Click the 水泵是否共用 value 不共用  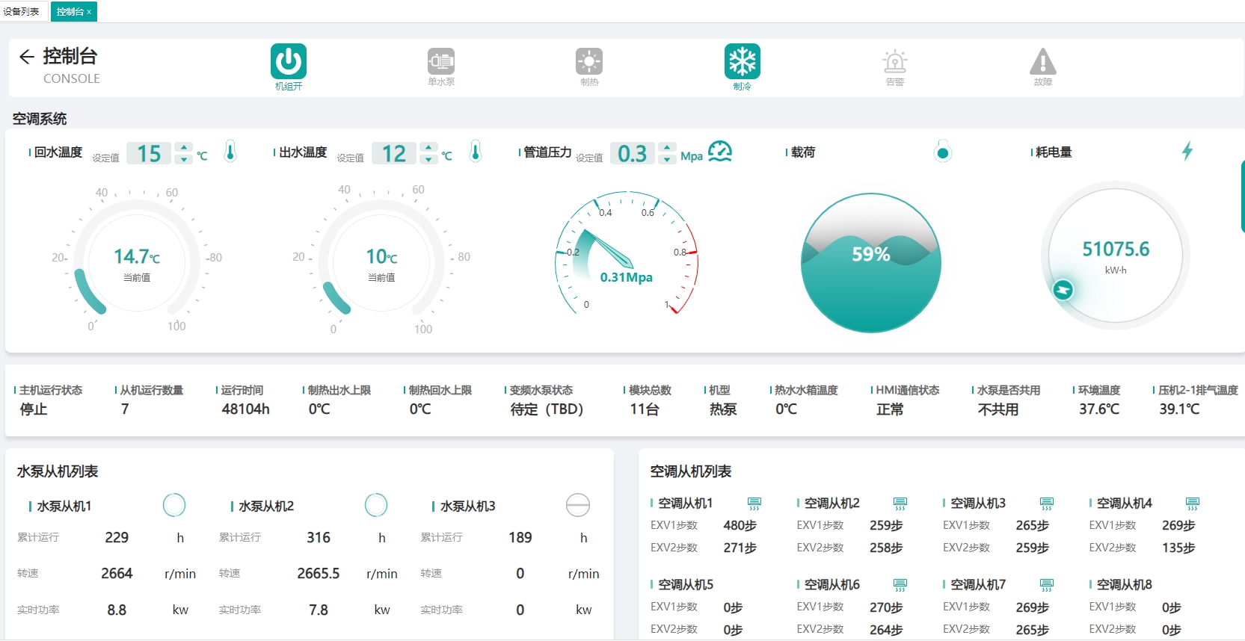[x=998, y=409]
